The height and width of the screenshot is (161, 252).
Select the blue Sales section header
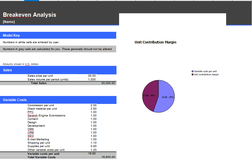click(x=58, y=70)
